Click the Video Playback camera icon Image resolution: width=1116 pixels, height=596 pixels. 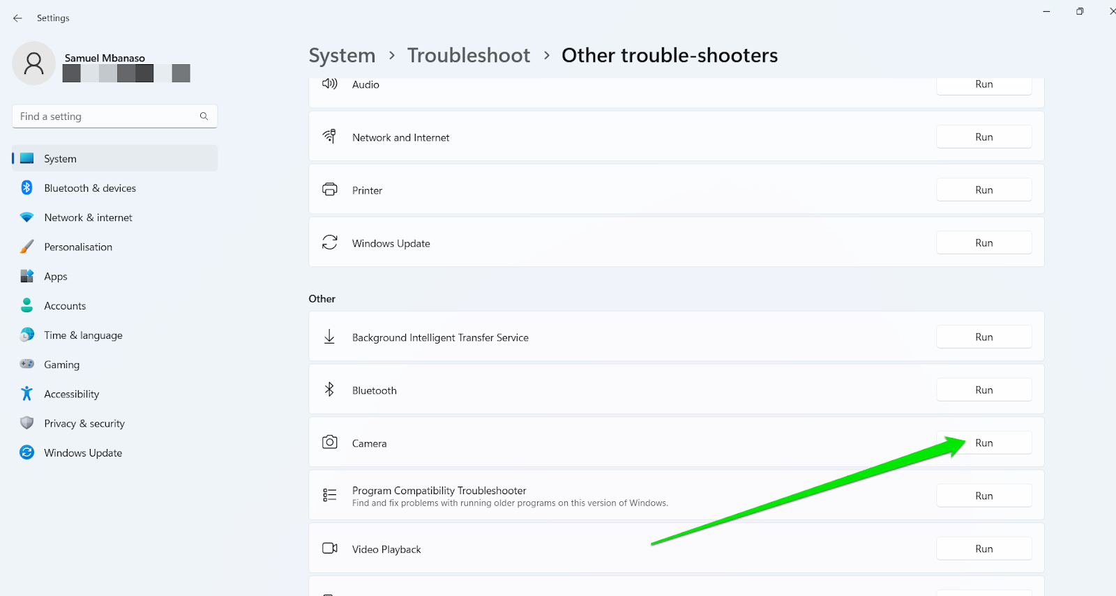pyautogui.click(x=330, y=549)
